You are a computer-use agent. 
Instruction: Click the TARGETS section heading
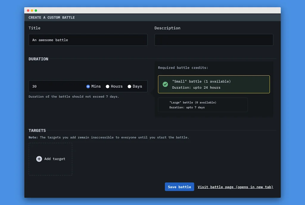37,130
